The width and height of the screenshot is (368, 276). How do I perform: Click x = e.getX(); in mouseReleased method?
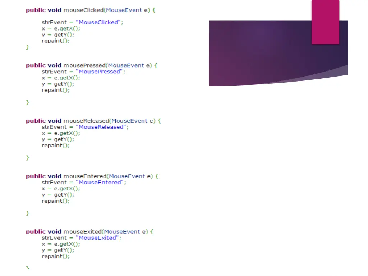coord(61,133)
